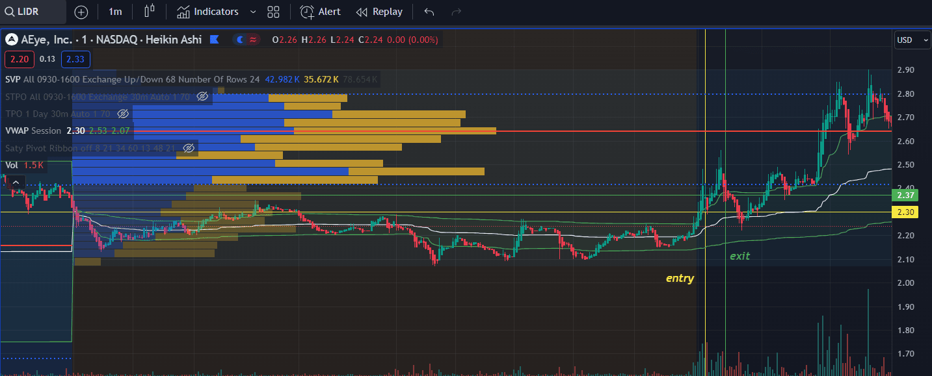Open the Indicators menu

click(x=208, y=12)
